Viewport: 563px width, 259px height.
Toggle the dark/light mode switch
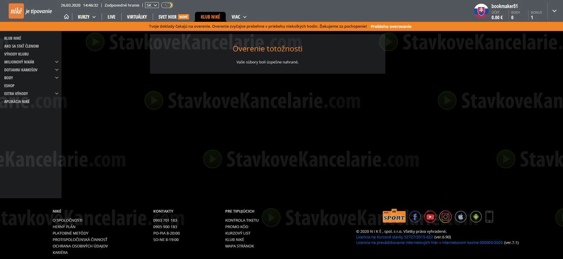[x=167, y=5]
